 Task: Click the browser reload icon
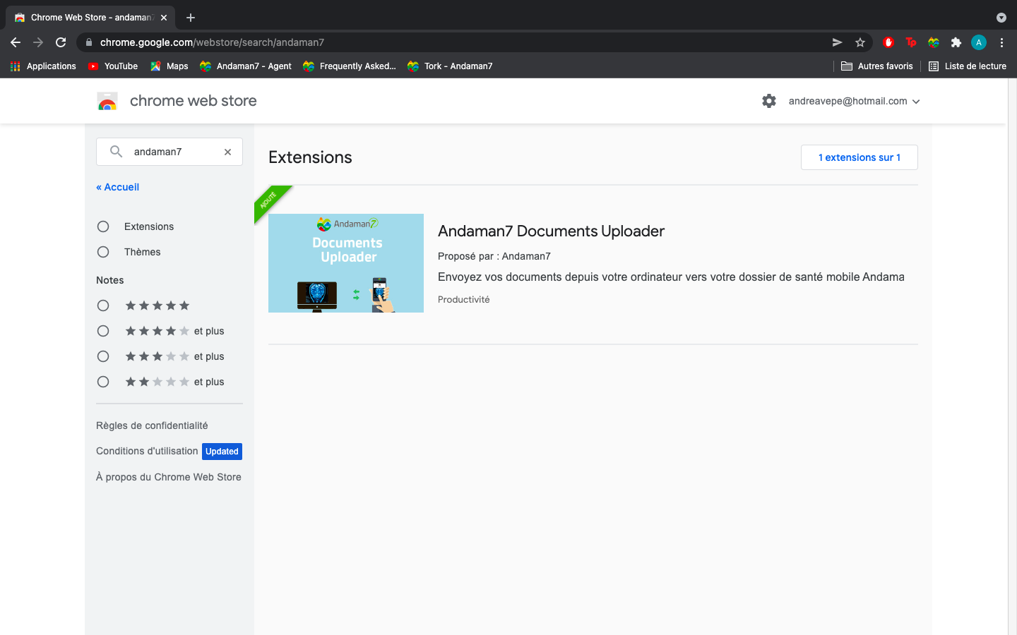tap(61, 42)
